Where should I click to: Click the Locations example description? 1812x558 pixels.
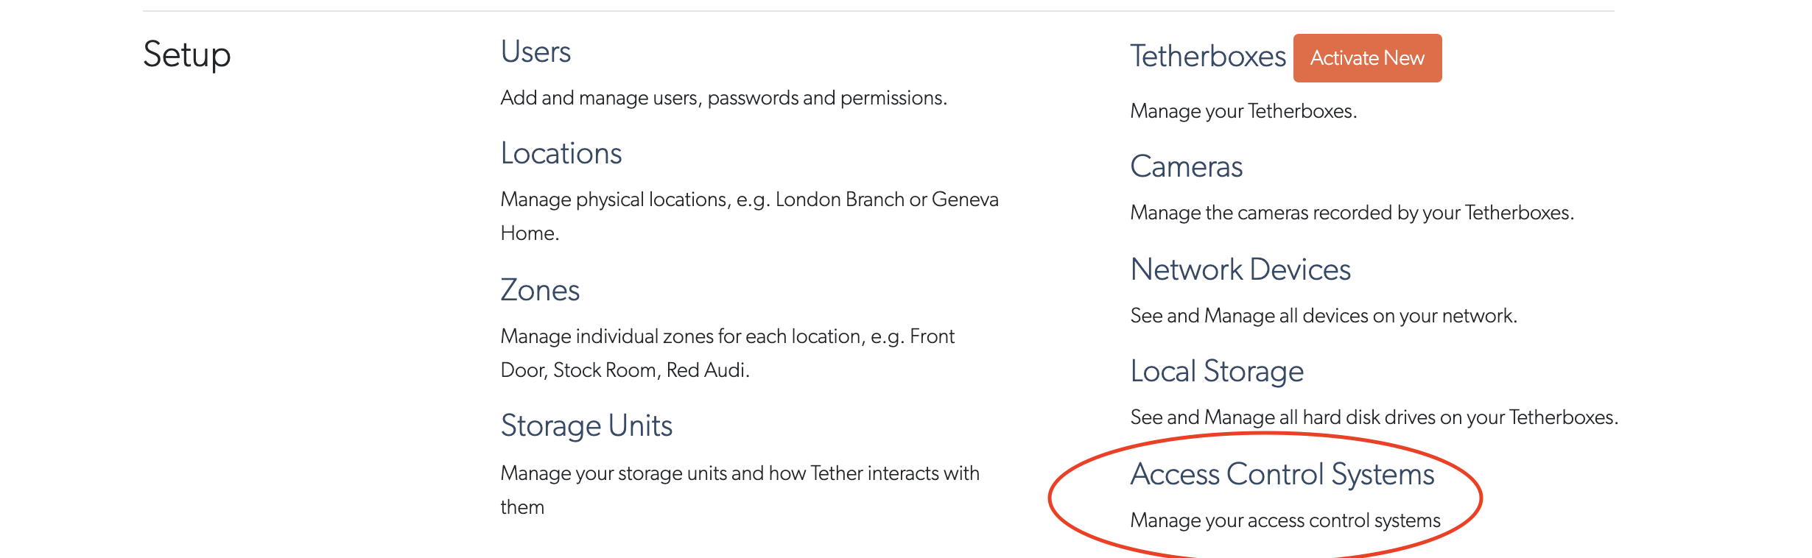tap(749, 199)
